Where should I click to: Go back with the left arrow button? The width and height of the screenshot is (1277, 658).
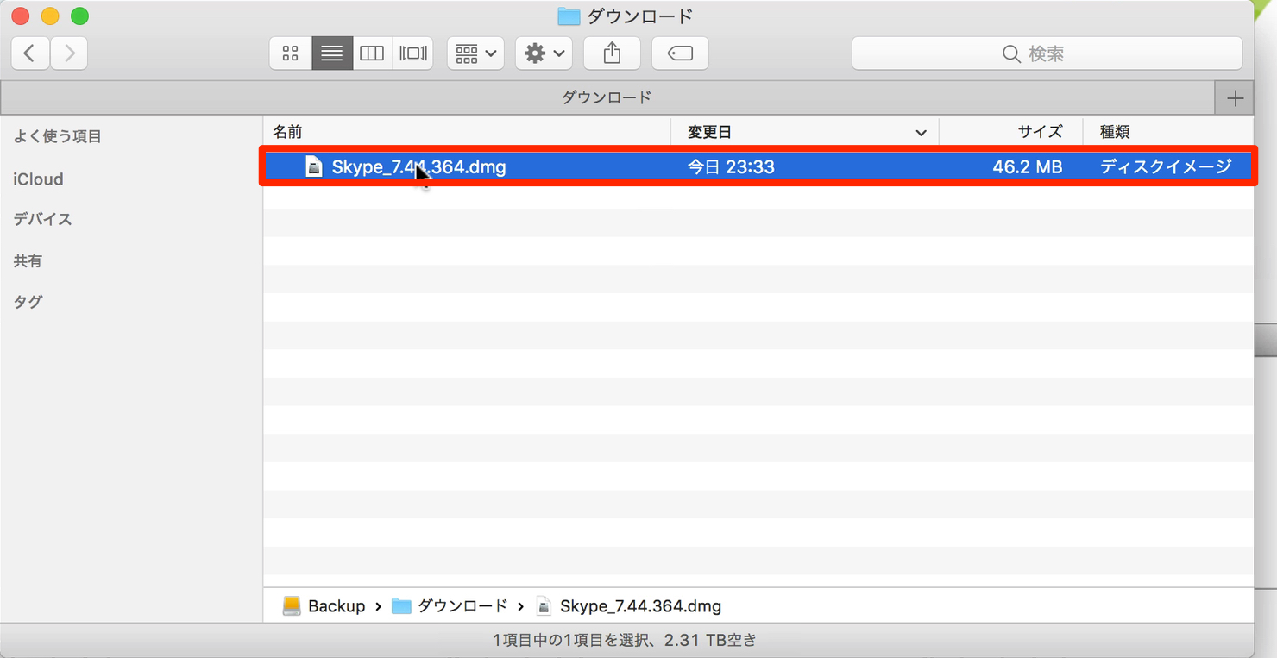point(30,53)
